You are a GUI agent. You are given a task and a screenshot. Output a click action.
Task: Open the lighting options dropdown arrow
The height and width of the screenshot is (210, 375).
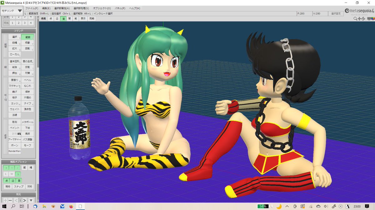point(31,200)
